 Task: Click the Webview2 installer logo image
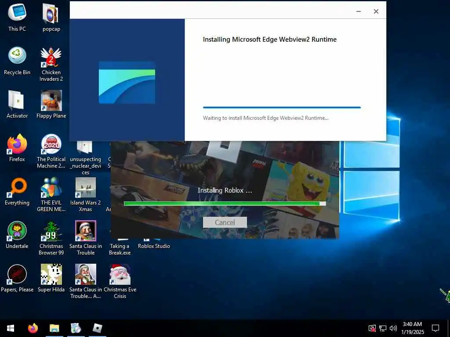pyautogui.click(x=127, y=82)
